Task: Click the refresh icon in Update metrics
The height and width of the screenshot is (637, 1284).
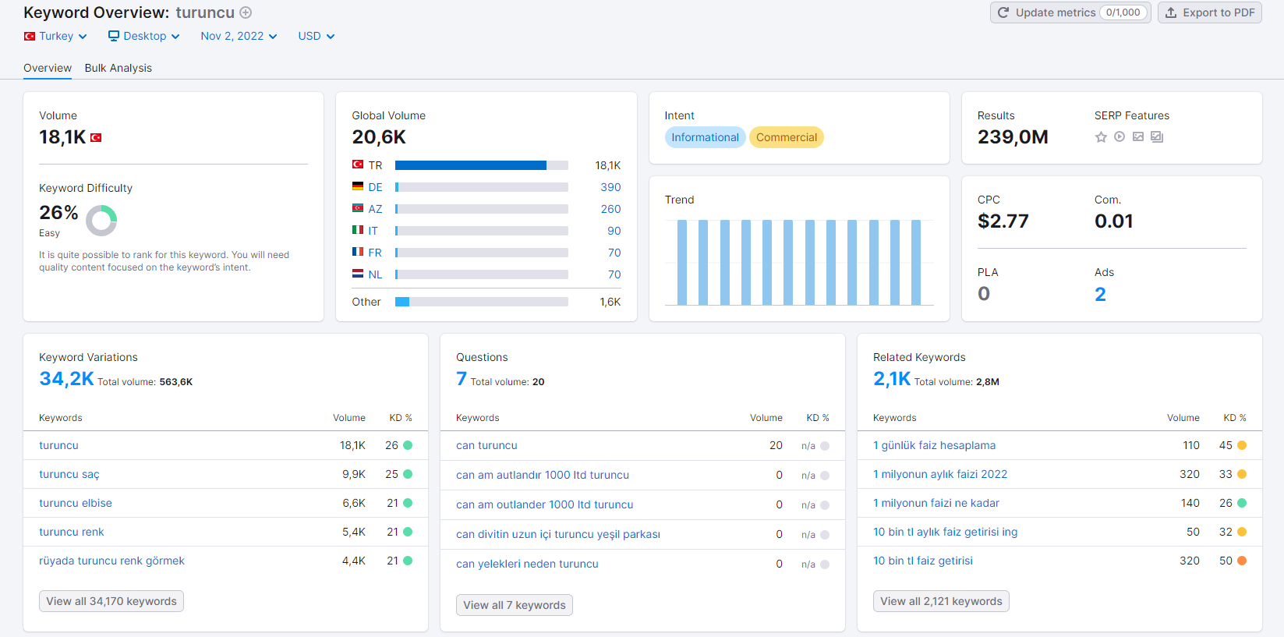Action: 1003,12
